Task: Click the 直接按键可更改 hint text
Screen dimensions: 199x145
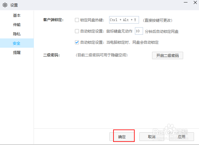Action: point(158,20)
